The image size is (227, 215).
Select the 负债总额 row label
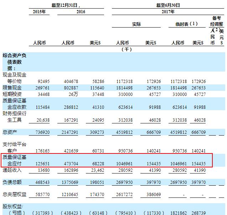[12, 182]
